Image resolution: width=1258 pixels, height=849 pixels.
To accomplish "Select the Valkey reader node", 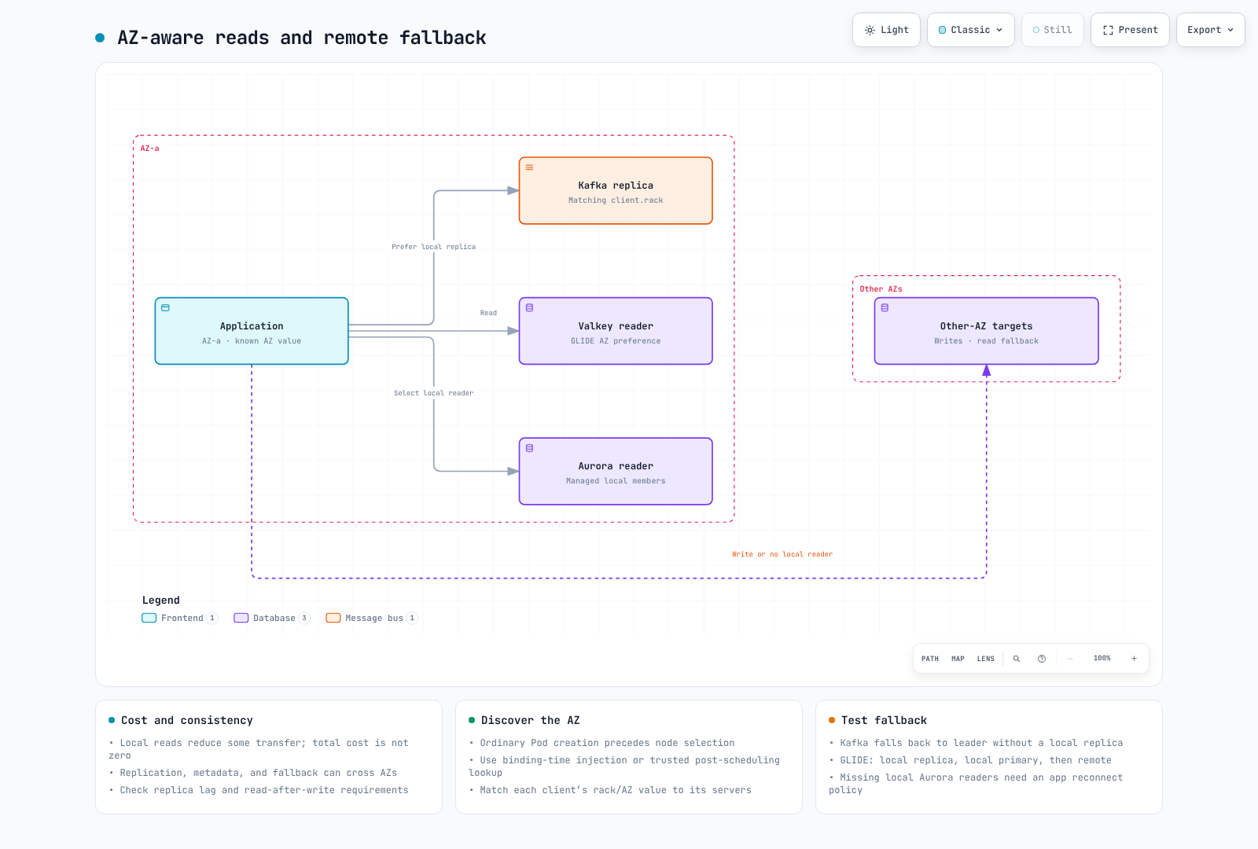I will click(616, 331).
